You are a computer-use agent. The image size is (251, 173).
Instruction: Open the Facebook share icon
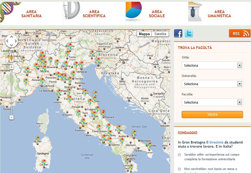(x=178, y=33)
